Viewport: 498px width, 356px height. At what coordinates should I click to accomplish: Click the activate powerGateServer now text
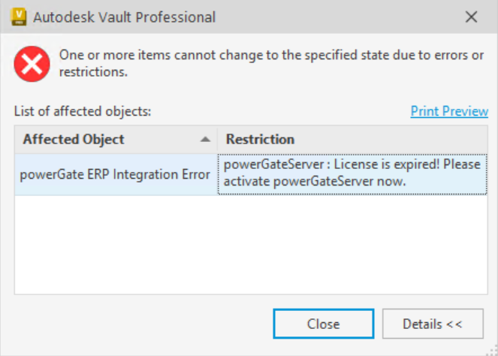(x=315, y=182)
